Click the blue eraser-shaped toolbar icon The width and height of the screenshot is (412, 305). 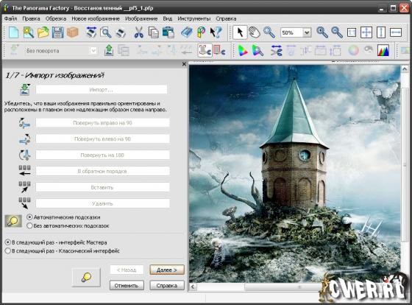(187, 32)
